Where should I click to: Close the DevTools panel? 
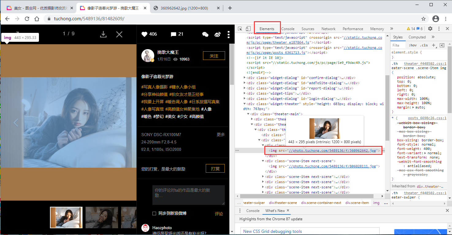coord(447,29)
